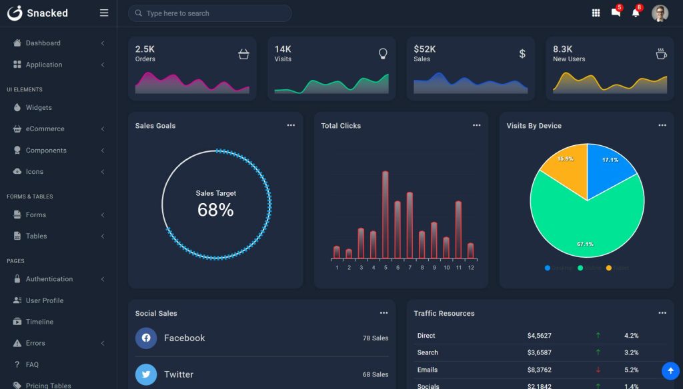Click the shopping cart icon on Orders card
The height and width of the screenshot is (389, 683).
(243, 53)
